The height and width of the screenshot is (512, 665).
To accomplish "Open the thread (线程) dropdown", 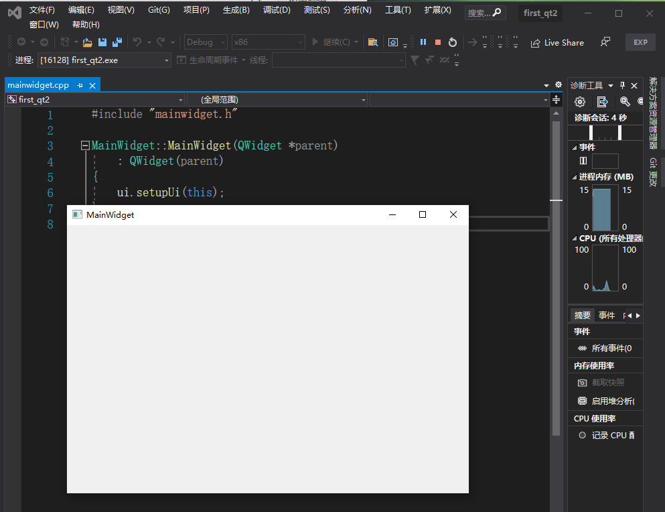I will click(x=338, y=60).
